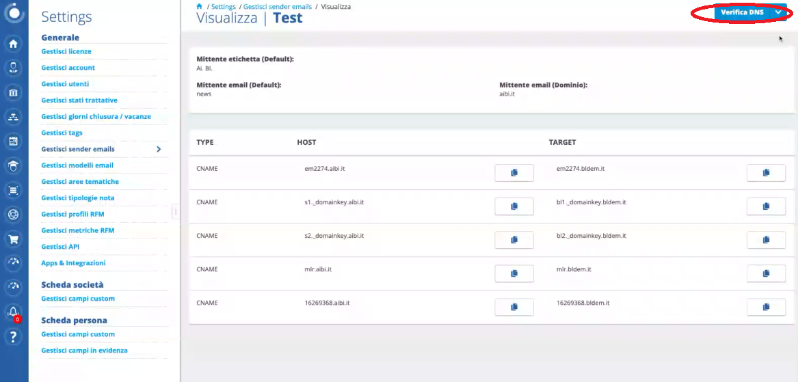Viewport: 798px width, 382px height.
Task: Open Gestisci licenze
Action: pyautogui.click(x=66, y=51)
